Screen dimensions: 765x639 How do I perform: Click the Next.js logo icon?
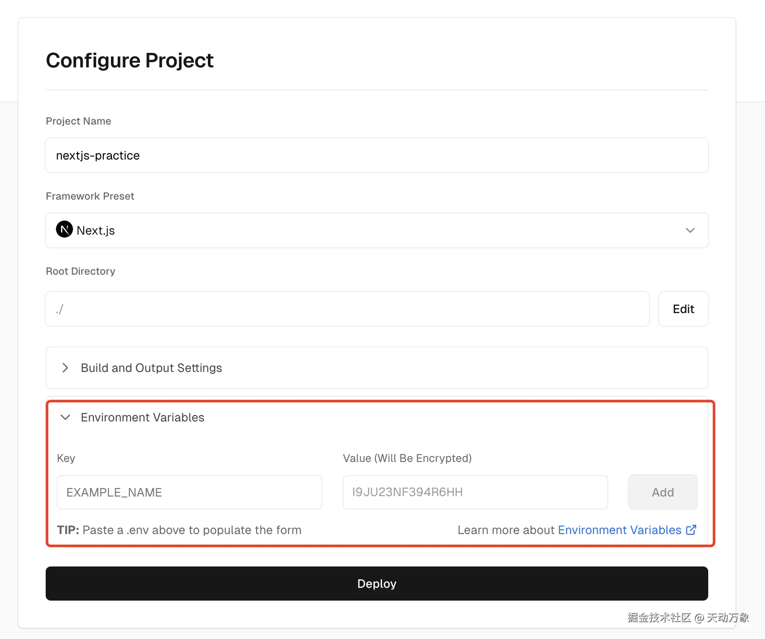pyautogui.click(x=64, y=229)
